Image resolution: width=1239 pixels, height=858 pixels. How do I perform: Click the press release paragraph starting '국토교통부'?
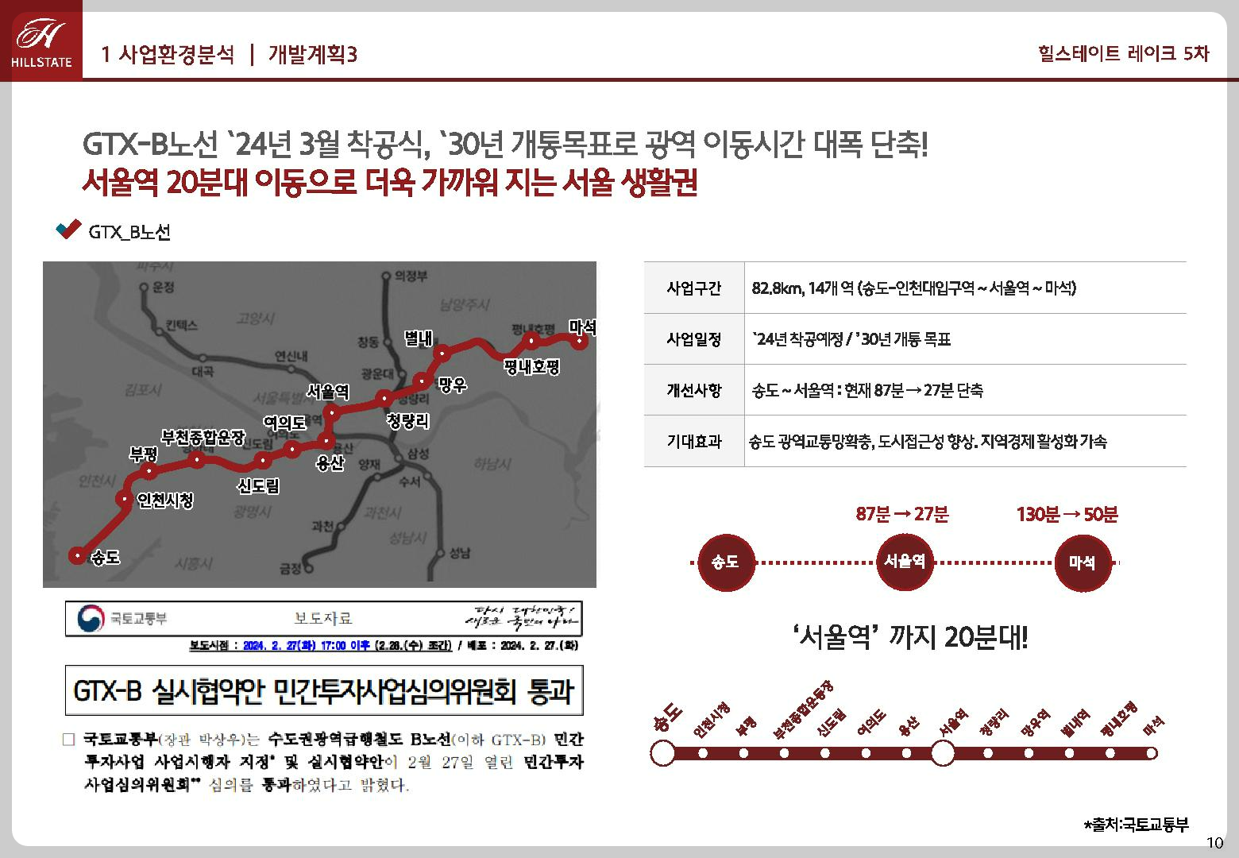pos(323,762)
